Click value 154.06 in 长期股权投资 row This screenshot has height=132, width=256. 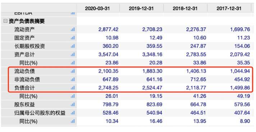point(242,46)
